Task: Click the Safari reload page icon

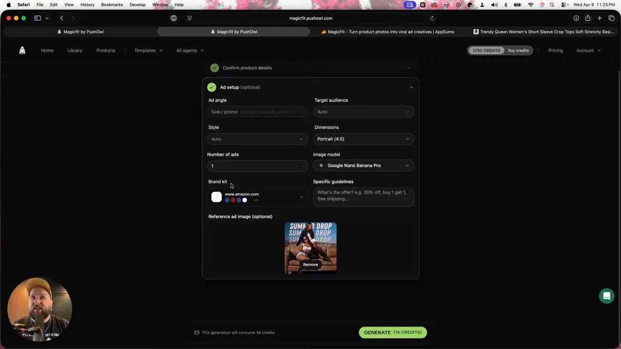Action: click(x=432, y=18)
